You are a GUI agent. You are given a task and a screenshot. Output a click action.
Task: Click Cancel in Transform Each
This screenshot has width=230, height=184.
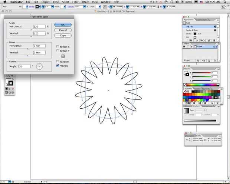point(63,30)
